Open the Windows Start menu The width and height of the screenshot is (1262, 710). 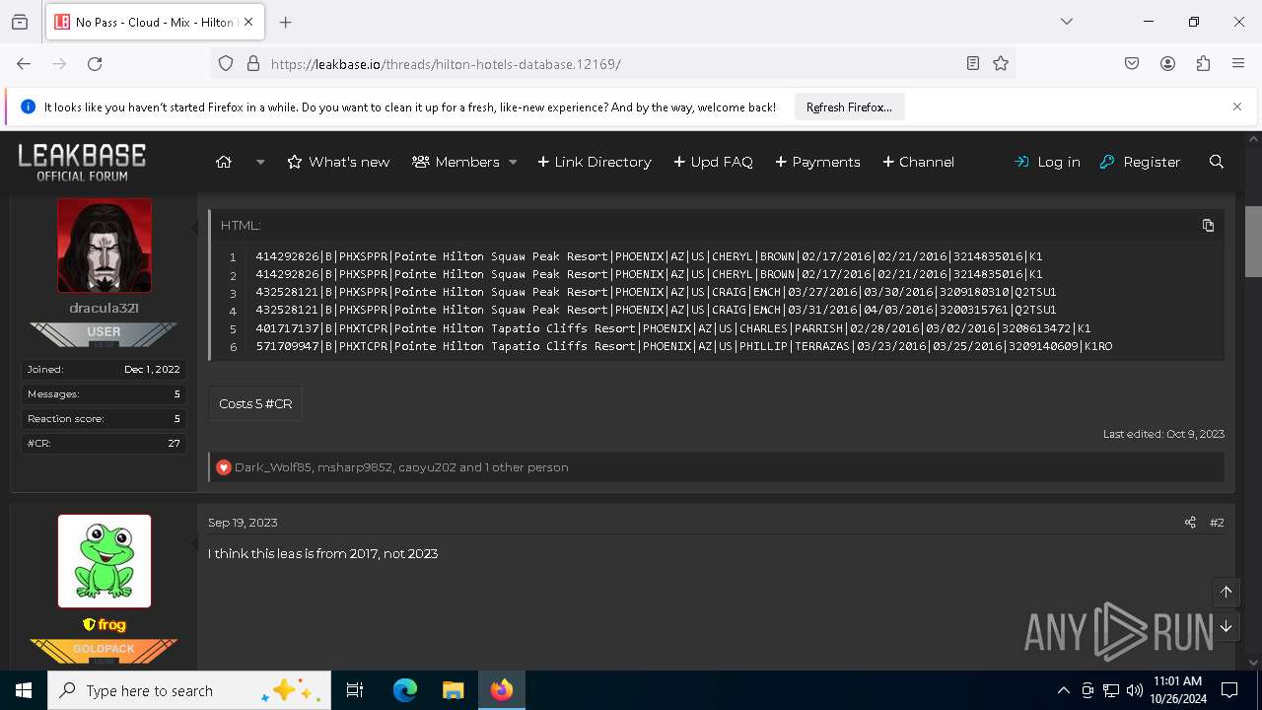(24, 690)
